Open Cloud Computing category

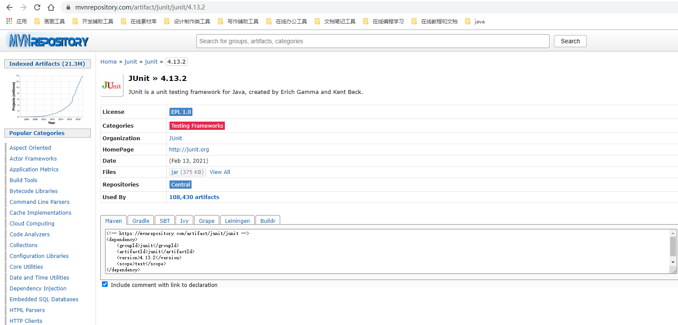[x=32, y=223]
